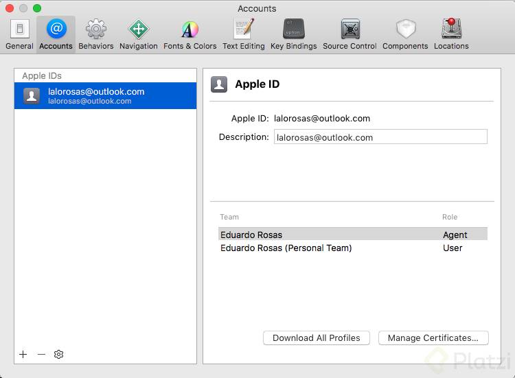
Task: Open the General preferences icon
Action: coord(20,29)
